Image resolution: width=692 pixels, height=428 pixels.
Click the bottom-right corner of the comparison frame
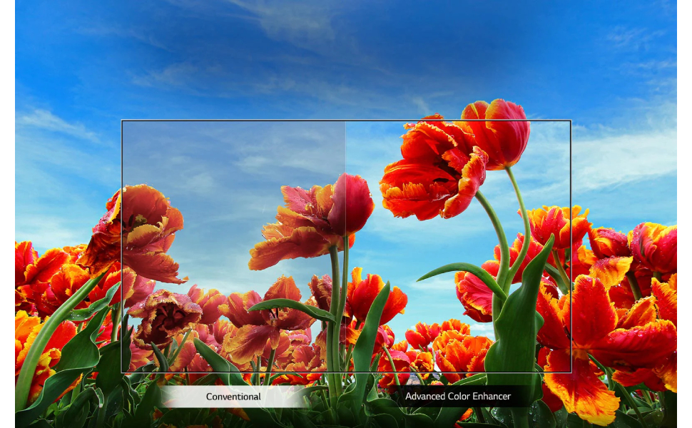tap(571, 372)
